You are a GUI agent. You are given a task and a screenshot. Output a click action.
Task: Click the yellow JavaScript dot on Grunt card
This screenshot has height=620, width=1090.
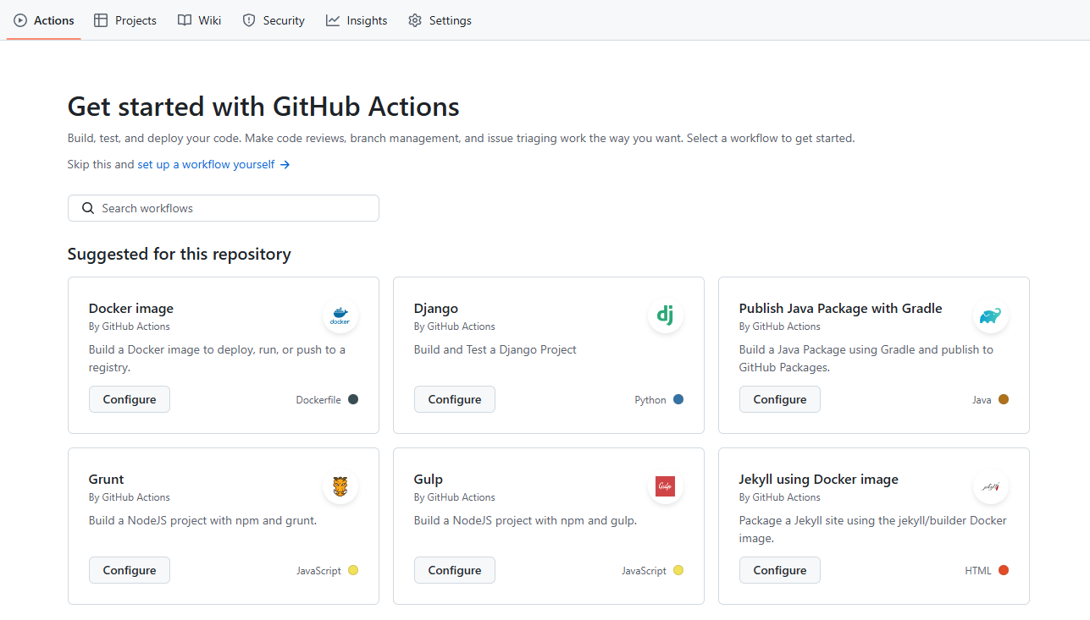(353, 570)
